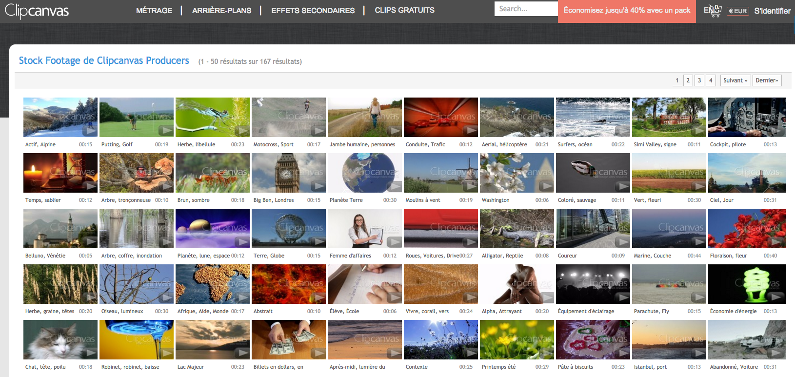Click play icon on Conduite, Trafic clip
Viewport: 795px width, 377px height.
tap(470, 131)
